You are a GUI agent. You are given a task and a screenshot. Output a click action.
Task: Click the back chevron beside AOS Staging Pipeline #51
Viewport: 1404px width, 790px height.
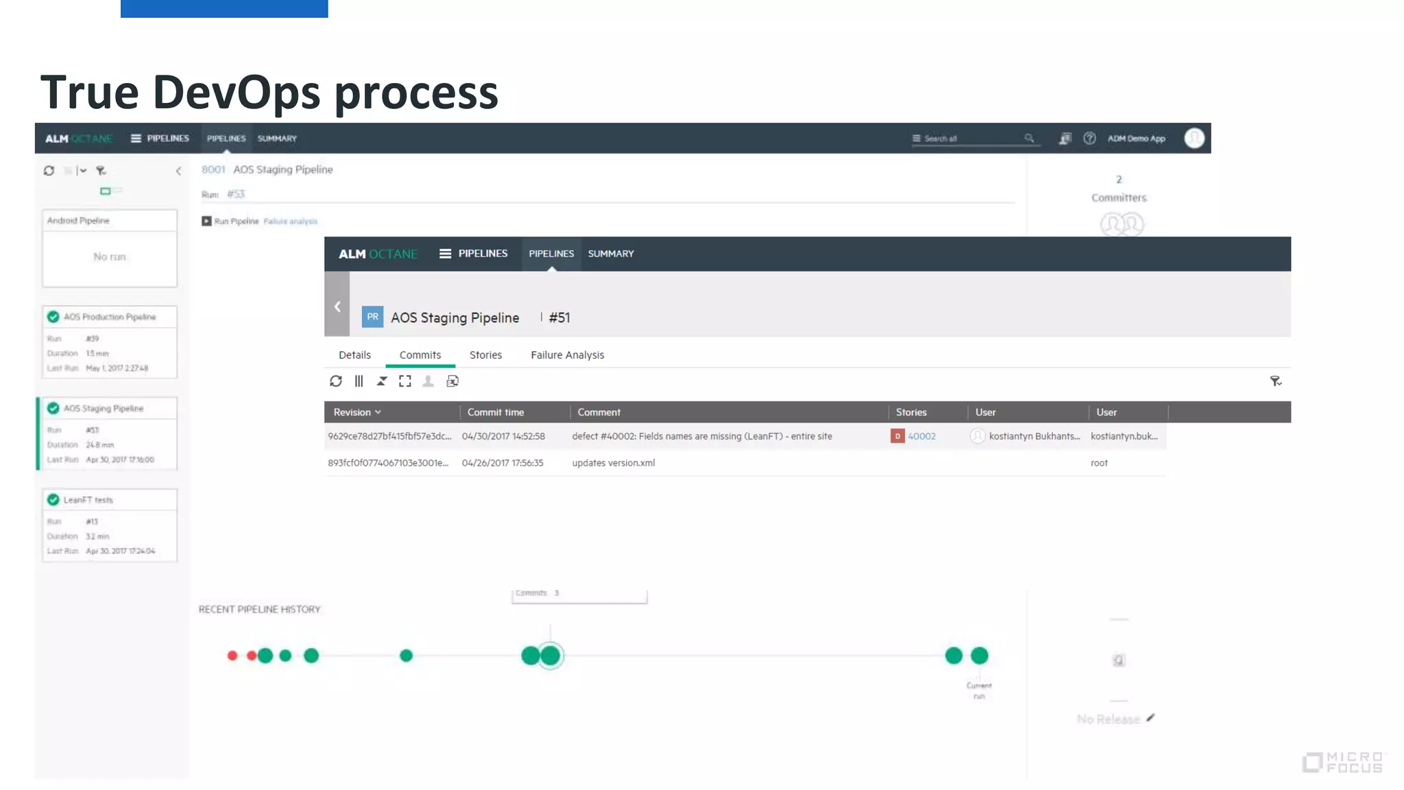(x=337, y=307)
